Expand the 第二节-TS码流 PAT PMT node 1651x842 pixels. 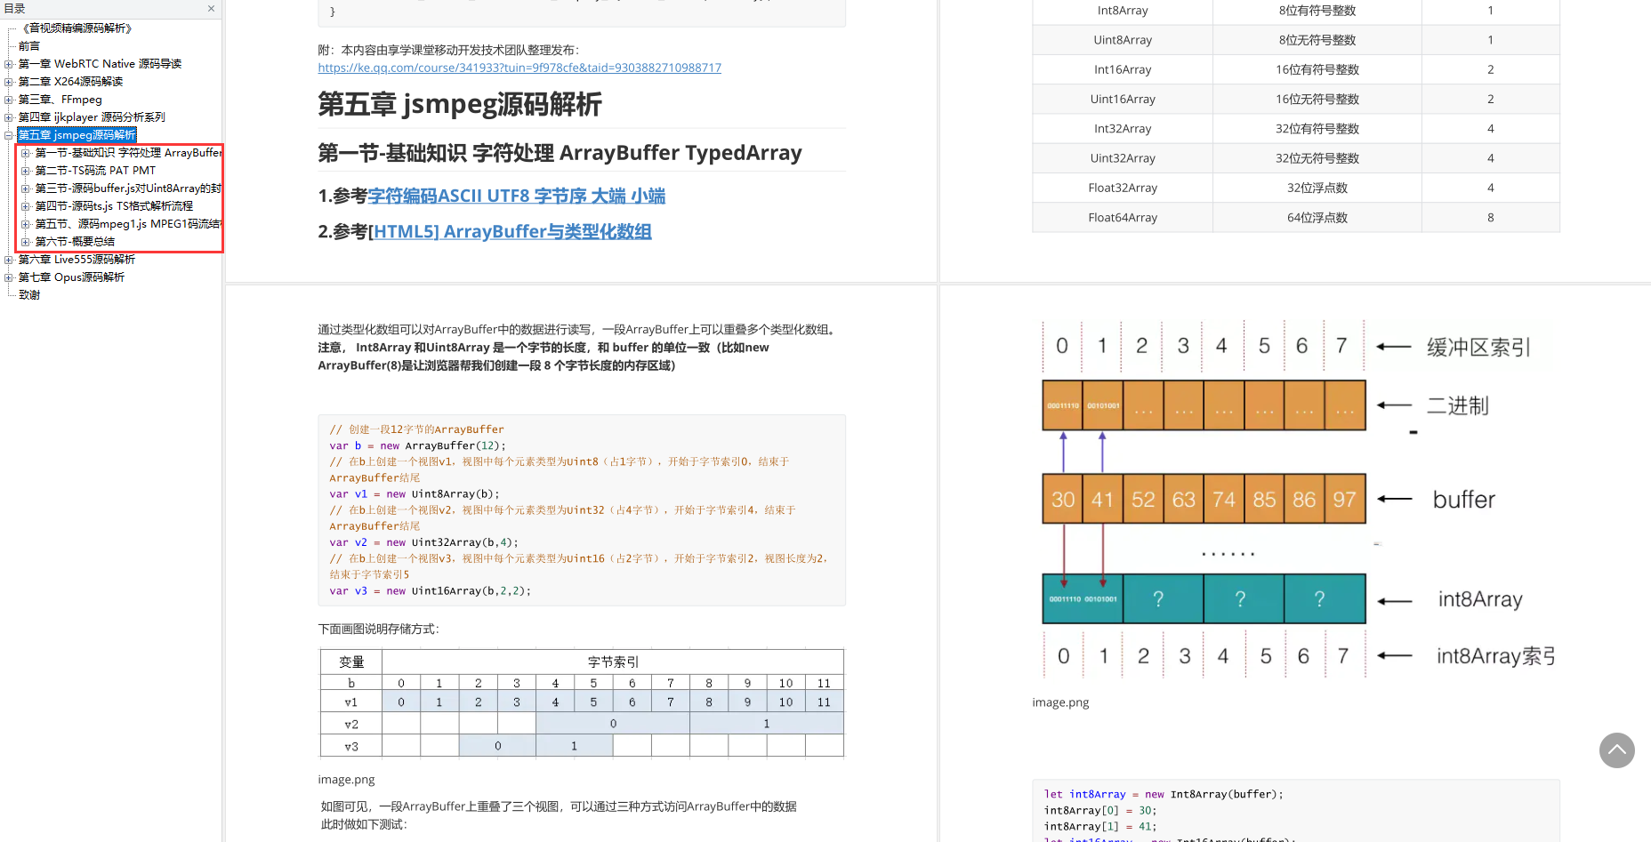pyautogui.click(x=26, y=171)
